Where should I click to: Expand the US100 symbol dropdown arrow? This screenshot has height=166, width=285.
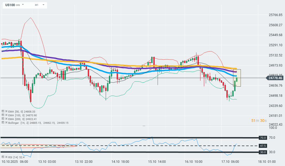click(23, 5)
